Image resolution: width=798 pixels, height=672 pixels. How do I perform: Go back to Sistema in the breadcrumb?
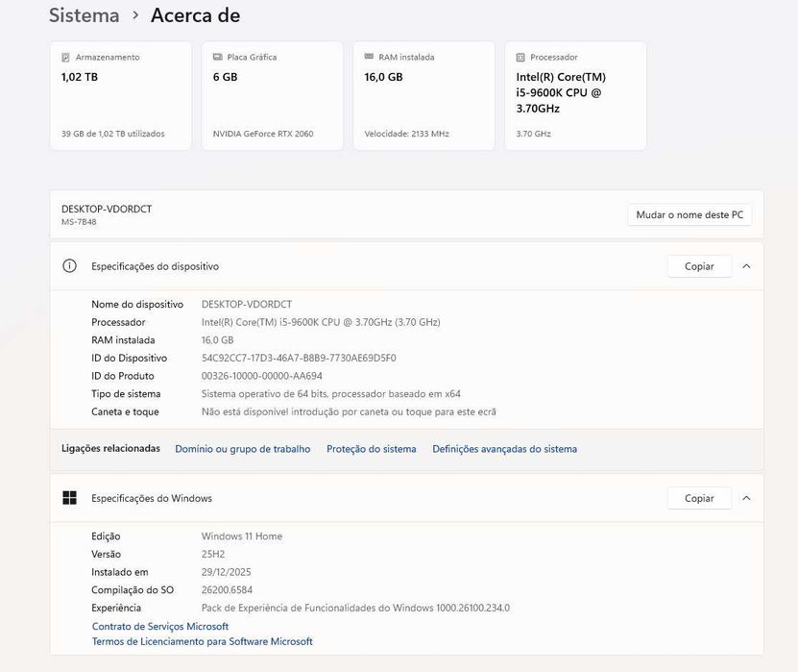pos(85,15)
